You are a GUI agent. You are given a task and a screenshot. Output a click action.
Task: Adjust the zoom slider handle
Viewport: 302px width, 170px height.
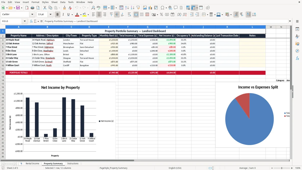[x=282, y=168]
